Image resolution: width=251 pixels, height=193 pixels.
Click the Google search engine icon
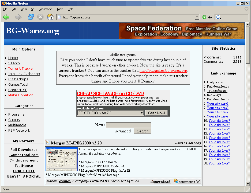click(218, 17)
